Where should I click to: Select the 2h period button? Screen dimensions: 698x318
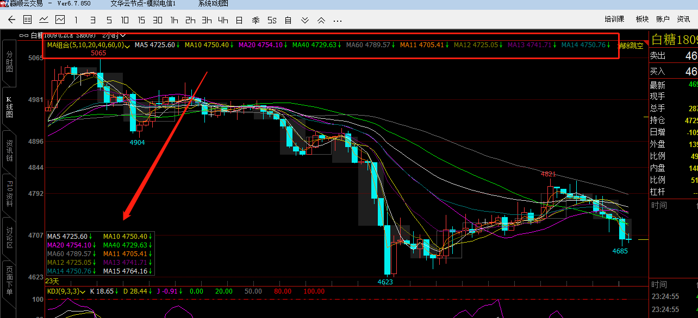click(x=190, y=20)
